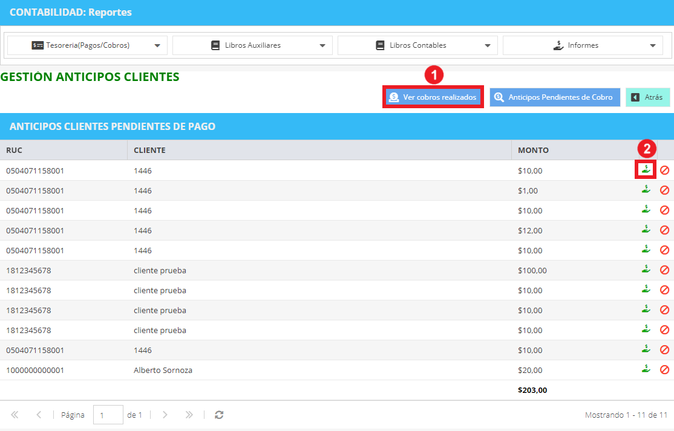Click collect icon on $12,00 row
The height and width of the screenshot is (431, 674).
646,230
